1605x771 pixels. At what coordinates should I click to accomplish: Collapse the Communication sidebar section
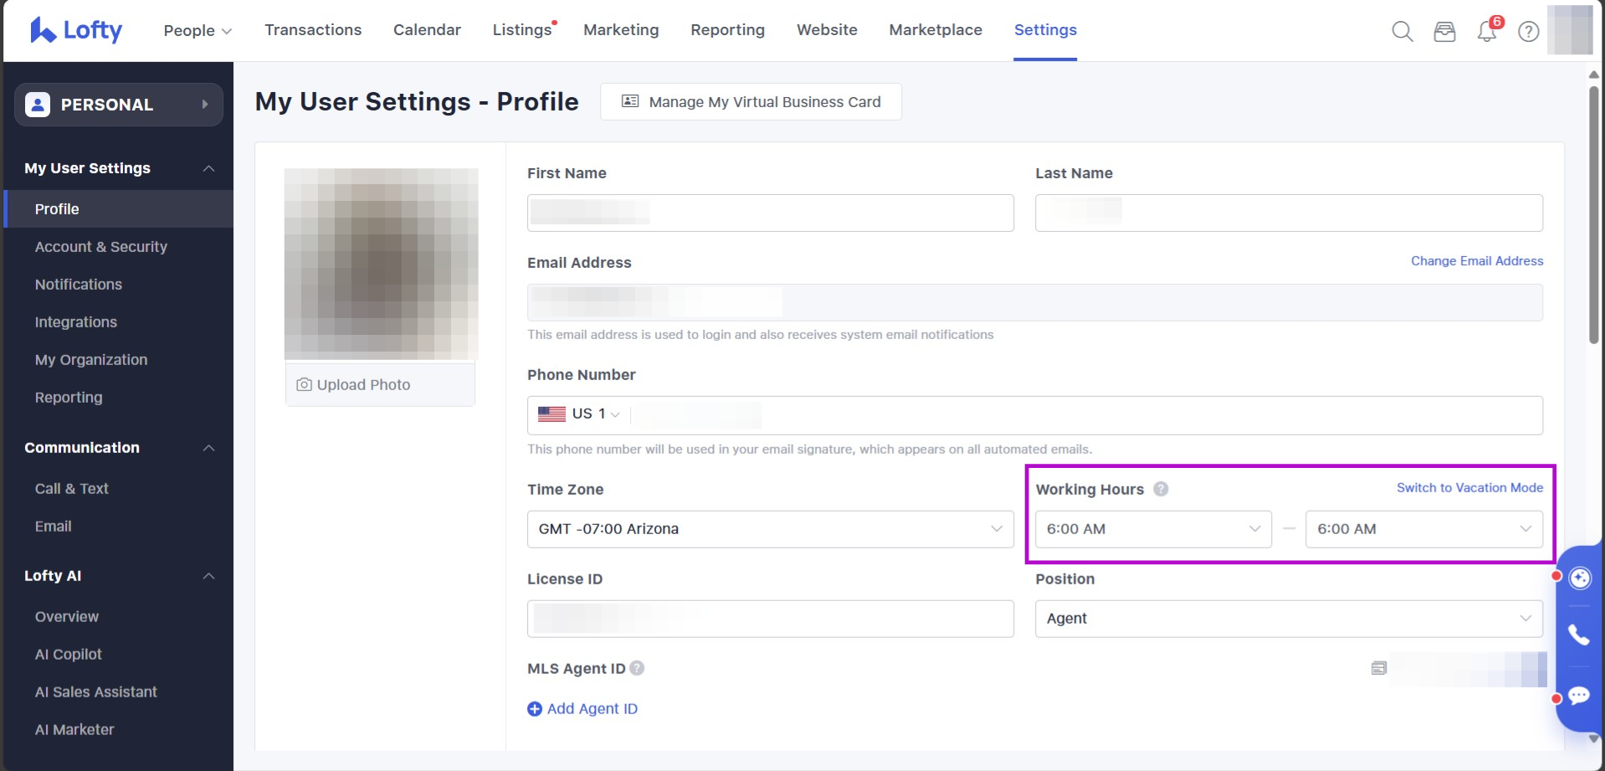click(x=208, y=448)
